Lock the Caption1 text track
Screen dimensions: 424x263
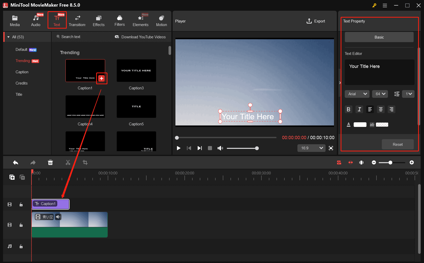(21, 204)
